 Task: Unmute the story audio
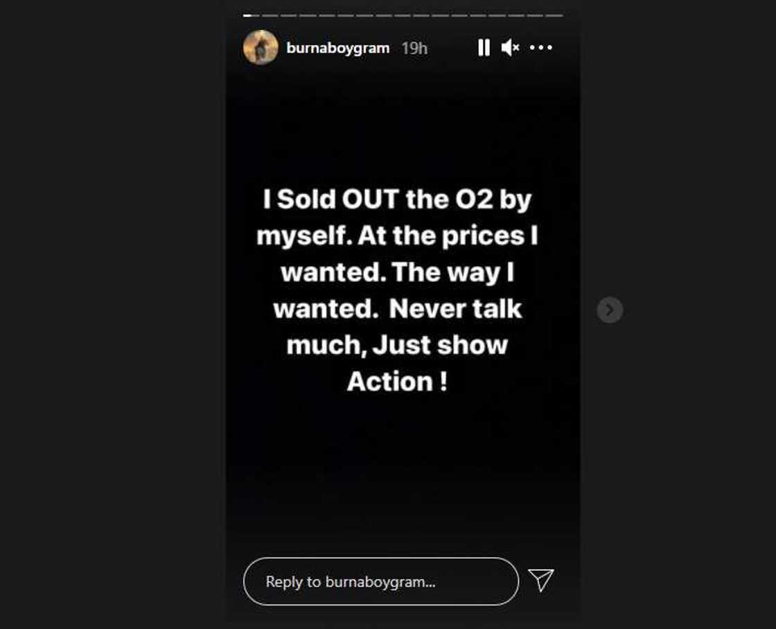[x=511, y=48]
